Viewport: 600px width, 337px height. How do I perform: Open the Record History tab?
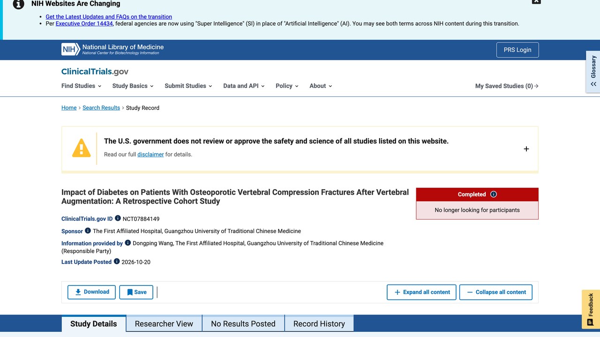[x=319, y=324]
